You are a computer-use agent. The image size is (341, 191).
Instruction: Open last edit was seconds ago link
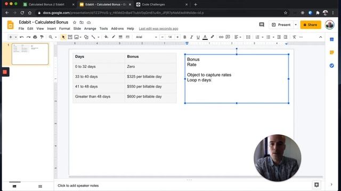[159, 29]
